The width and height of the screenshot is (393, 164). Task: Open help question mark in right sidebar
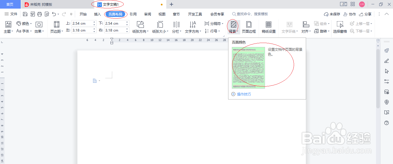(x=386, y=123)
